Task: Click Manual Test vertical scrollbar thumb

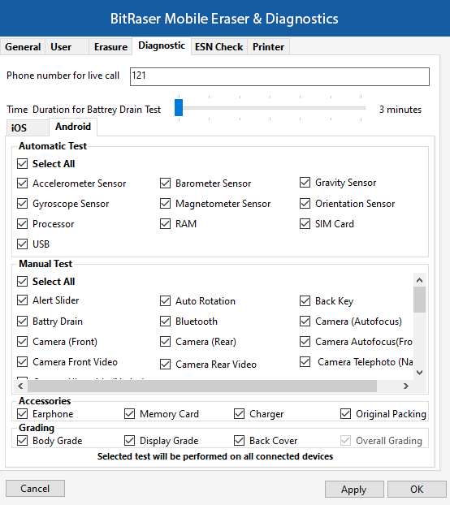Action: [x=419, y=300]
